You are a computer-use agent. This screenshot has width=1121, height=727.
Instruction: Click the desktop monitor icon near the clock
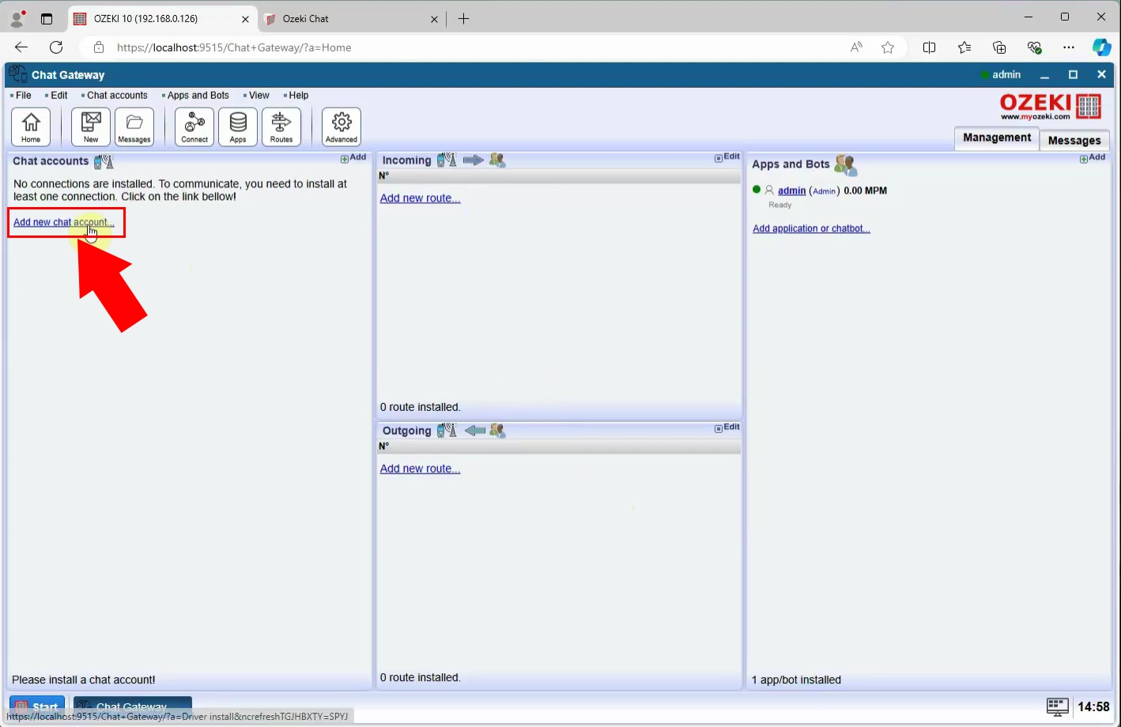[1057, 707]
